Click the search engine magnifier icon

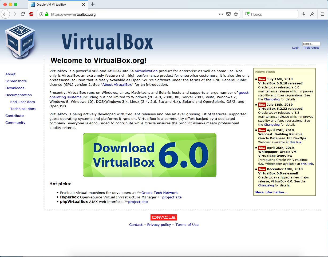click(x=247, y=14)
